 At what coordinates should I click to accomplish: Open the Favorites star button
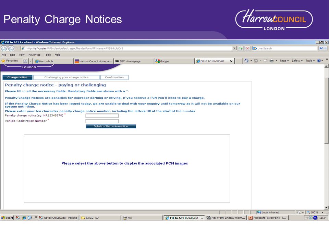pos(10,61)
